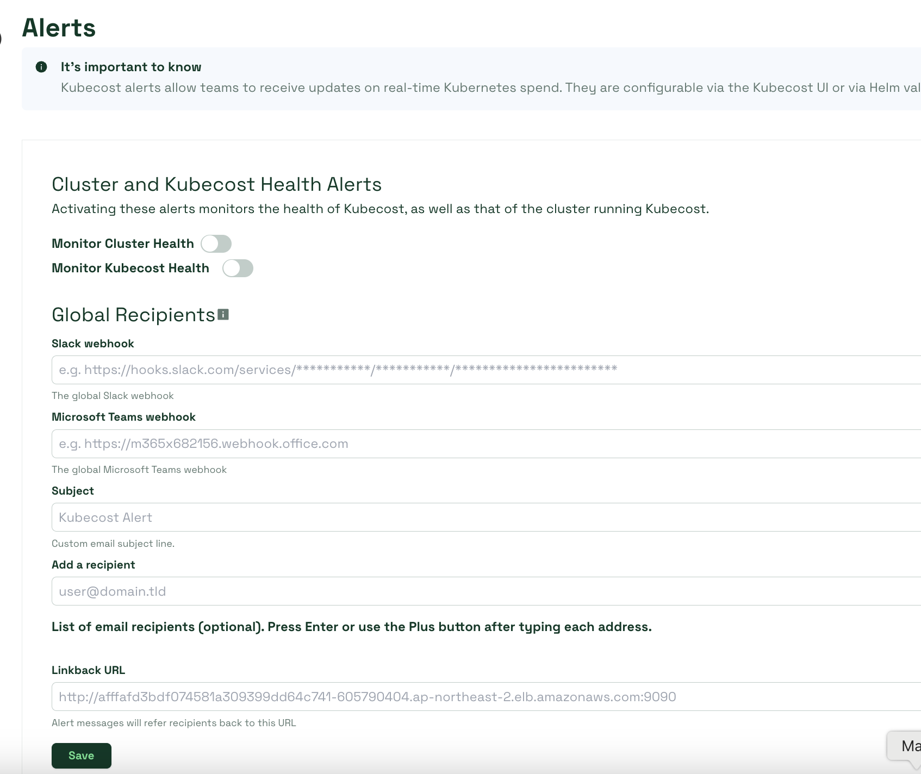Image resolution: width=921 pixels, height=774 pixels.
Task: Click 'The global Slack webhook' helper text
Action: click(113, 396)
